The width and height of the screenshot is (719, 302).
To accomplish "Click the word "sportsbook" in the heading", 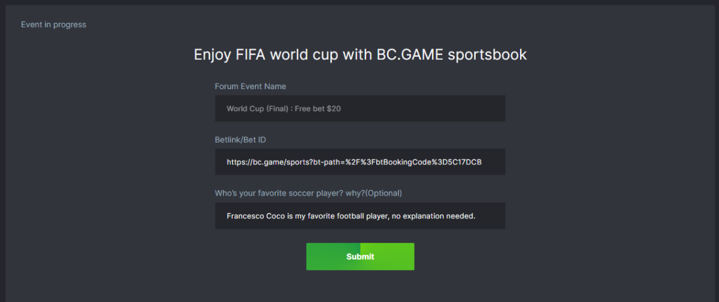I will 487,55.
